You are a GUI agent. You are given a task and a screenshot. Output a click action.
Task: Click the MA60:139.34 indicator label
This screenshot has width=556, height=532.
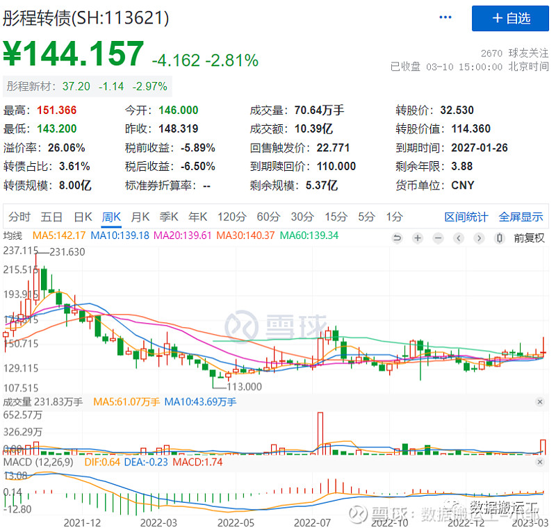(x=309, y=235)
